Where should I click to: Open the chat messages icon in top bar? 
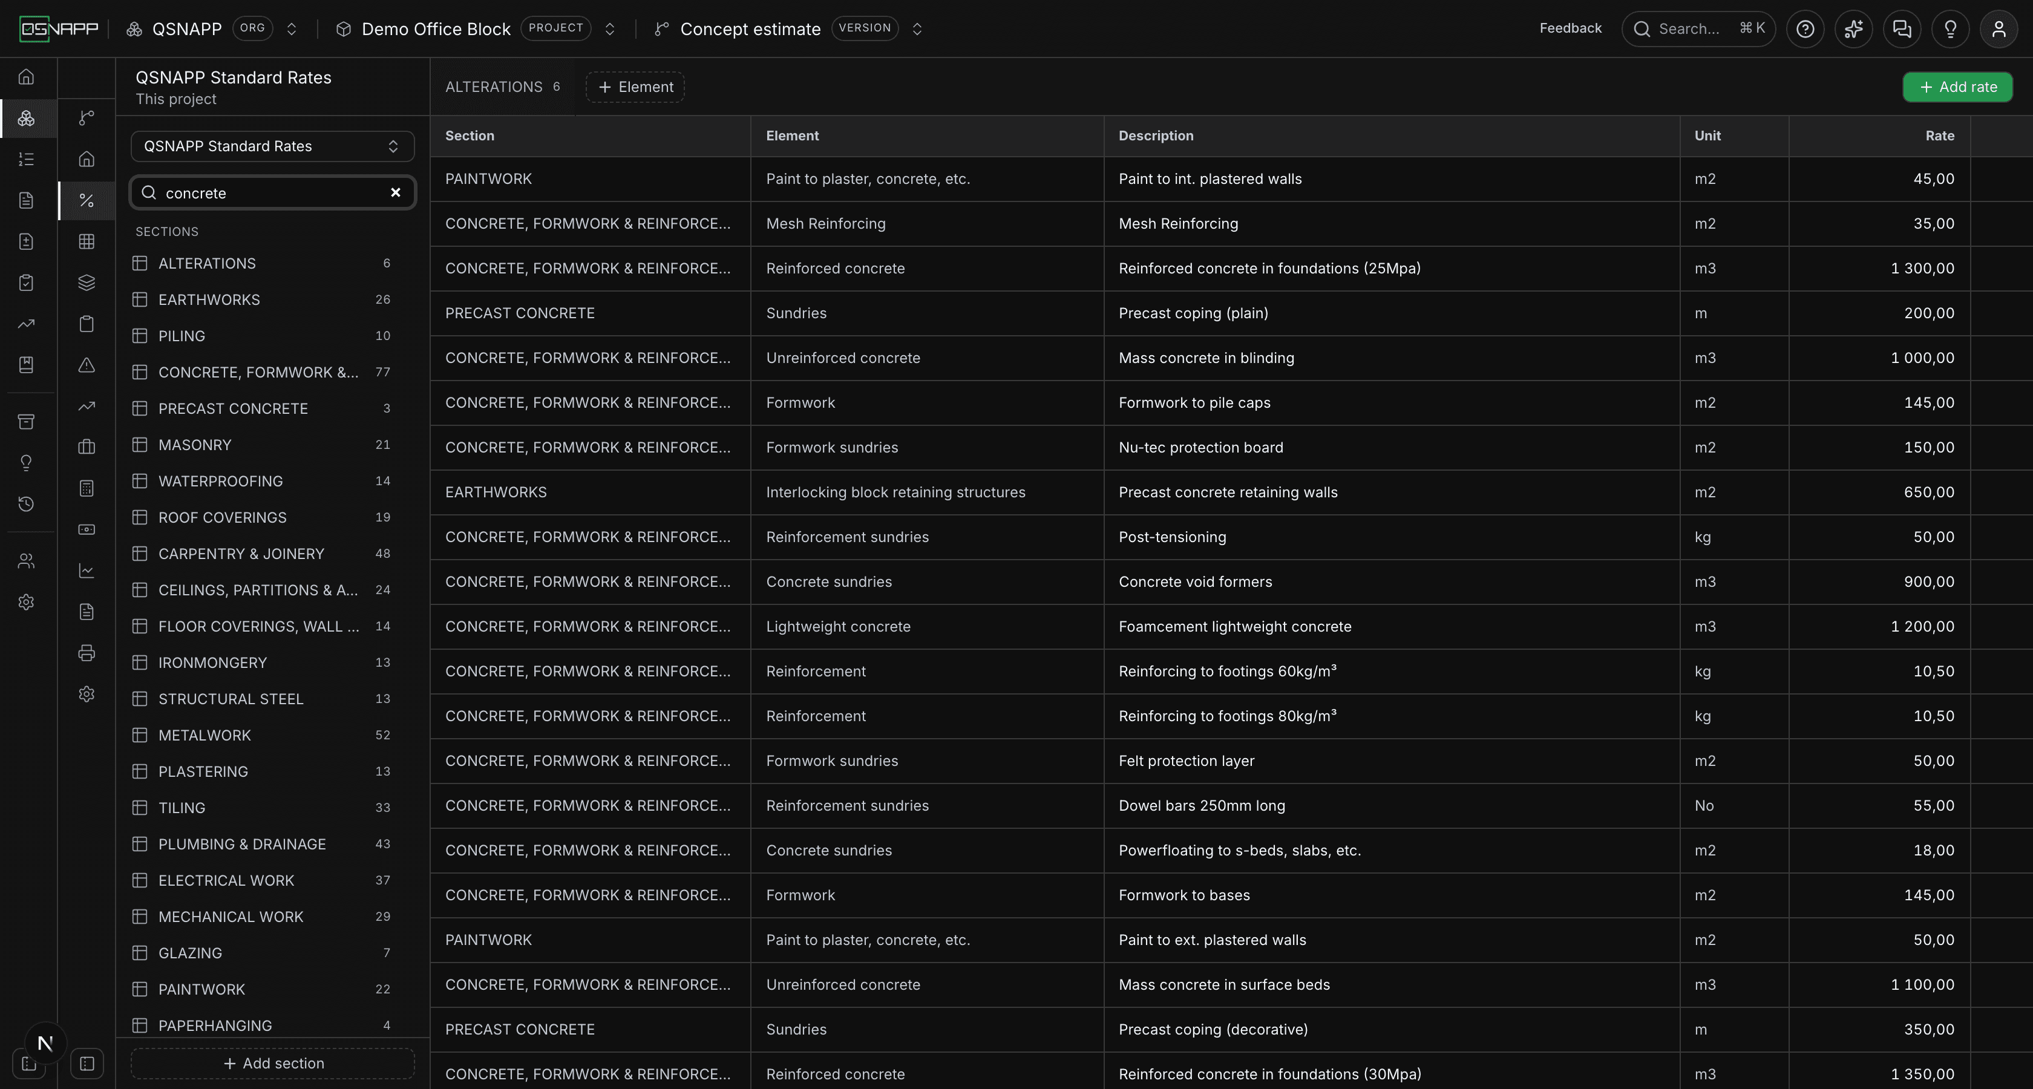coord(1902,29)
